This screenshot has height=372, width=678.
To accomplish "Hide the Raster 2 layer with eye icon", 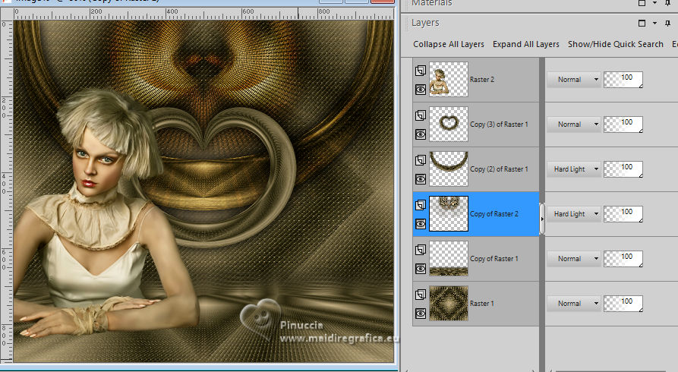I will [x=421, y=90].
